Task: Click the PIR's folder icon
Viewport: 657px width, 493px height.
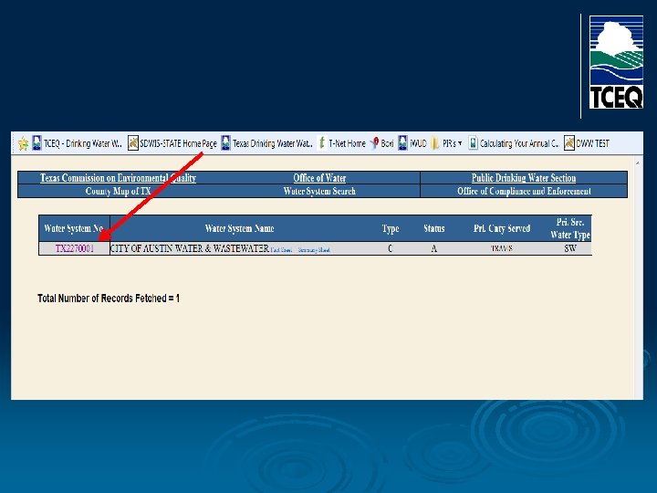Action: coord(435,143)
